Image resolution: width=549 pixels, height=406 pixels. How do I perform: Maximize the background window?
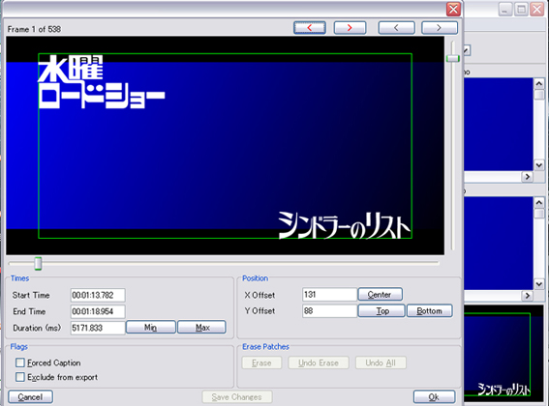click(x=521, y=10)
